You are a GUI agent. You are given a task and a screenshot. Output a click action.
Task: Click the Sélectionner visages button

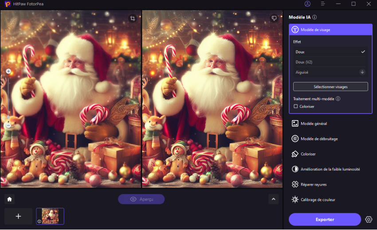[330, 86]
